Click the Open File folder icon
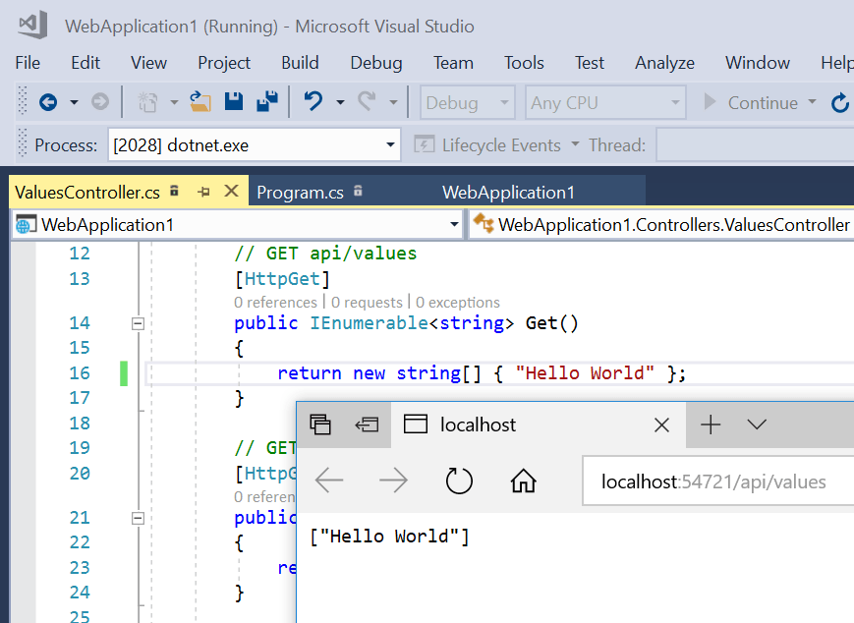854x623 pixels. click(x=200, y=102)
